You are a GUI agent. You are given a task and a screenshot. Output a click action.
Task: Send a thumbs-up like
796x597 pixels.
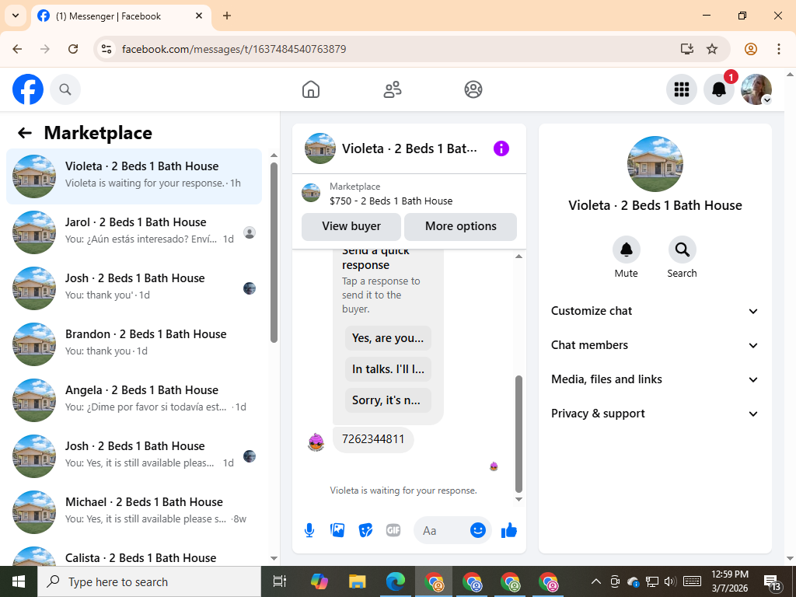coord(508,530)
